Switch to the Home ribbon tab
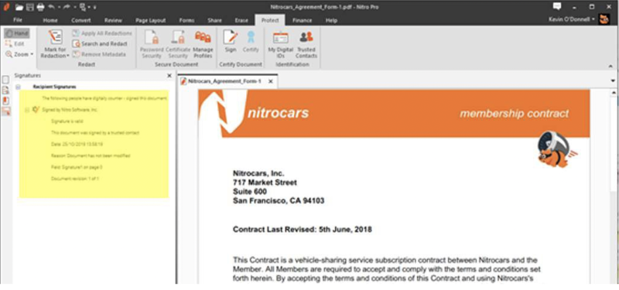Image resolution: width=619 pixels, height=290 pixels. coord(50,21)
